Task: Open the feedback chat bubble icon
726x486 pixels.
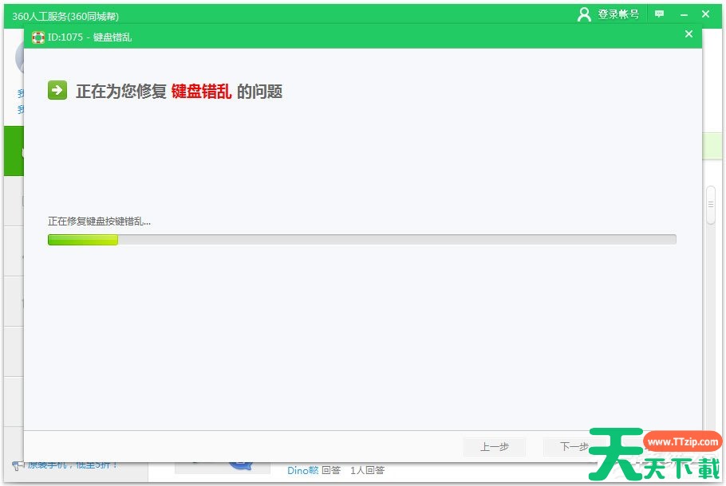Action: pyautogui.click(x=659, y=14)
